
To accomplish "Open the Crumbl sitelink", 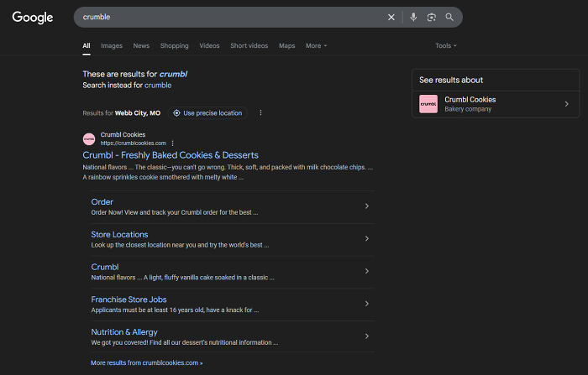I will tap(105, 267).
